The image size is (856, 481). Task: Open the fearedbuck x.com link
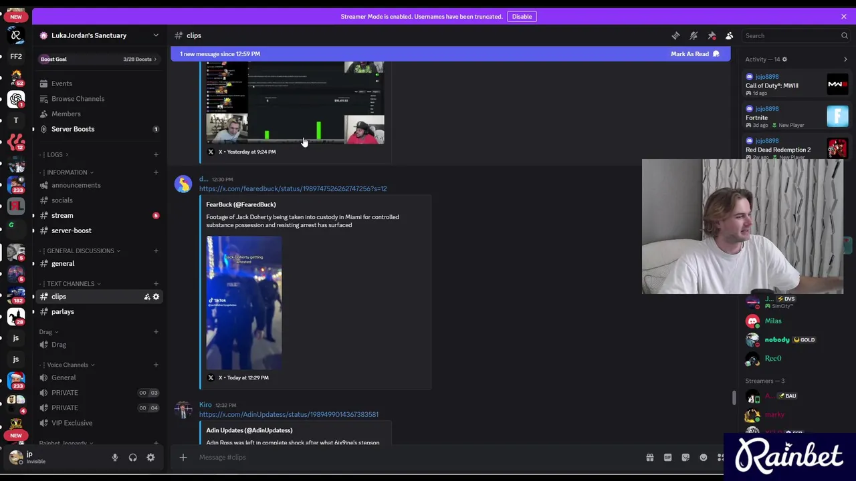point(293,188)
